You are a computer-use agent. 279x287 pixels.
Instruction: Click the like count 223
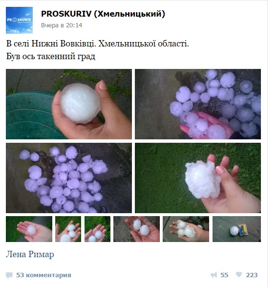click(x=252, y=275)
